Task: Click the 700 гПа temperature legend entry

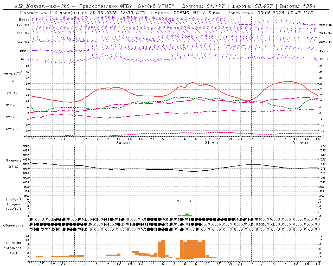Action: [12, 117]
